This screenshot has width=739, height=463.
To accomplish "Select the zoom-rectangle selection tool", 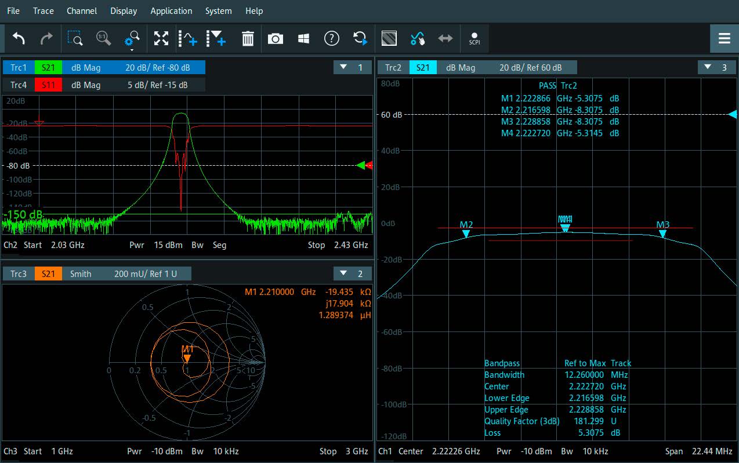I will click(x=75, y=39).
